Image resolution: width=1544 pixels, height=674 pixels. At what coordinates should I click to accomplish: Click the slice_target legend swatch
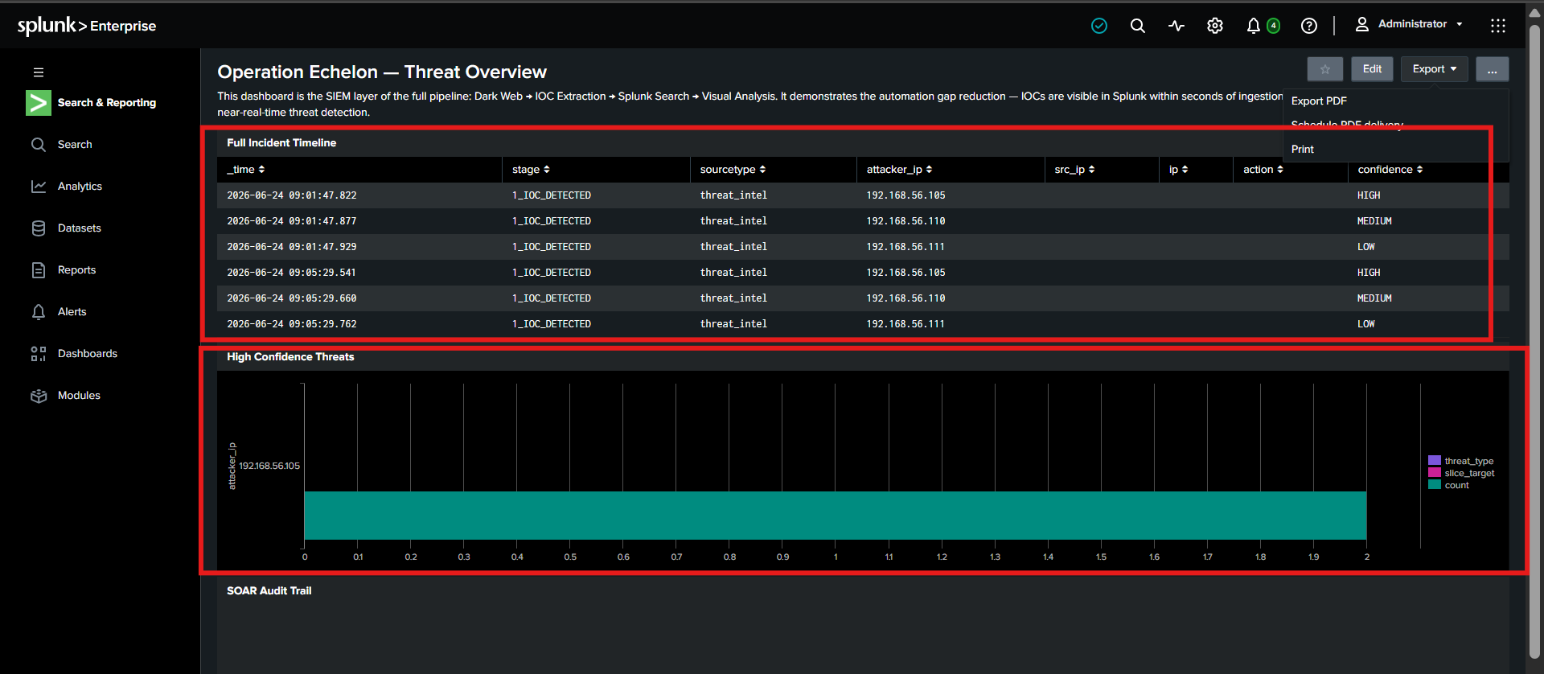pos(1435,473)
